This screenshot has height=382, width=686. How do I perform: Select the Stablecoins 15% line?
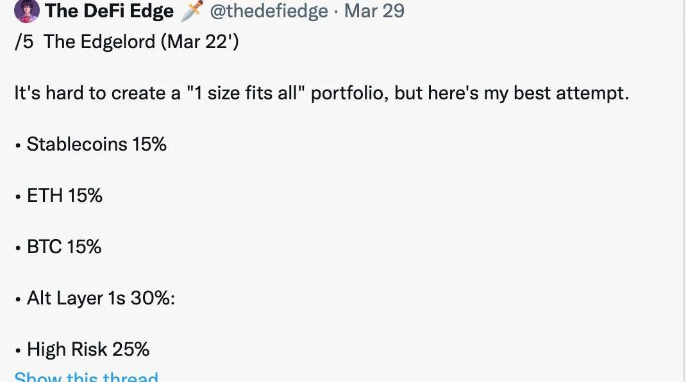(90, 144)
